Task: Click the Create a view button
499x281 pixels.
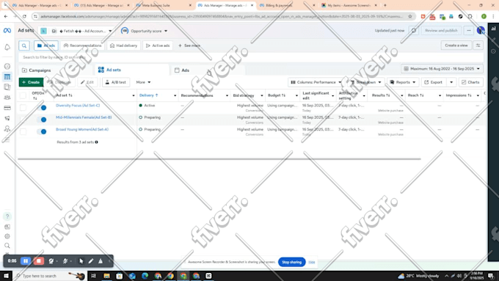Action: 456,45
